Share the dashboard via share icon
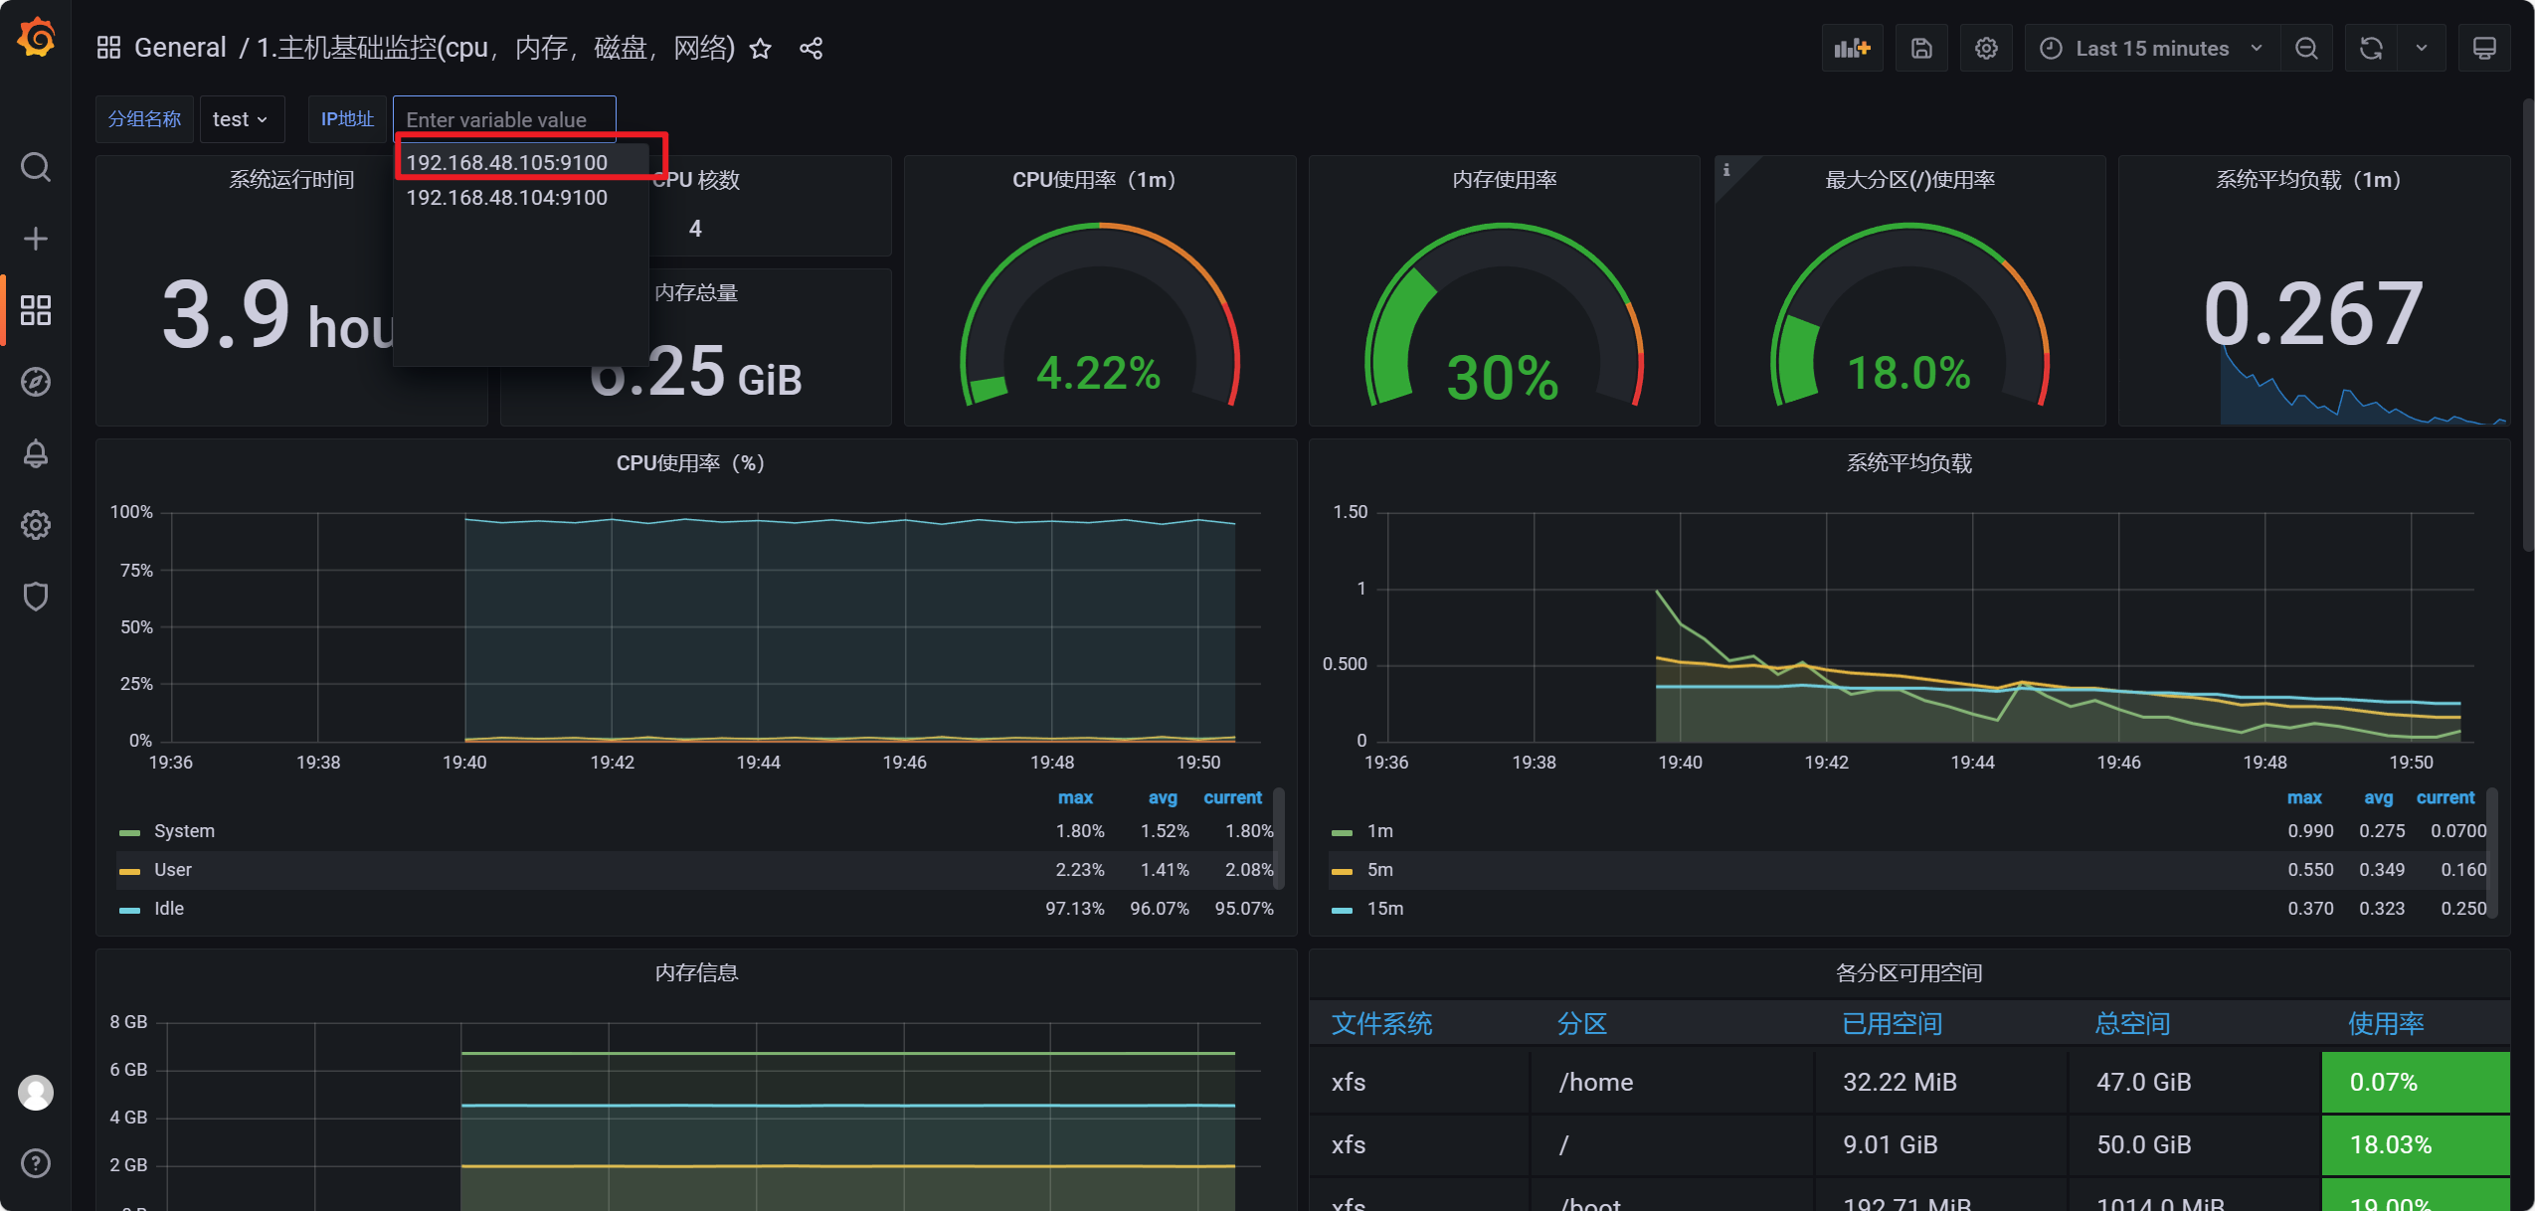 pos(811,49)
